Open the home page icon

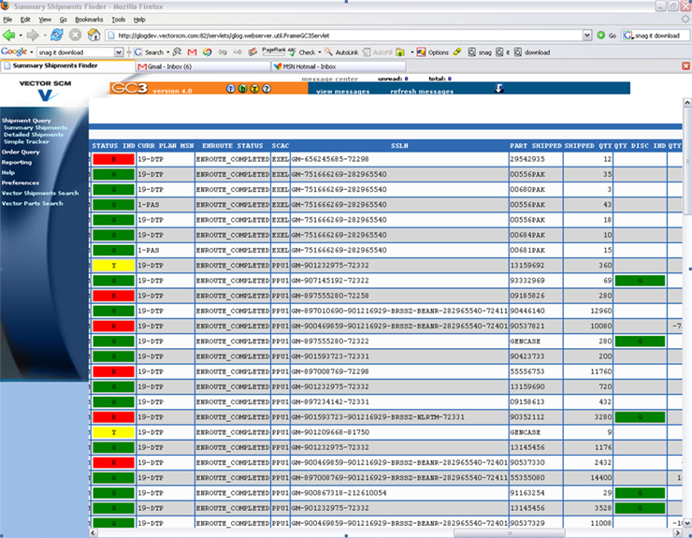click(x=94, y=35)
